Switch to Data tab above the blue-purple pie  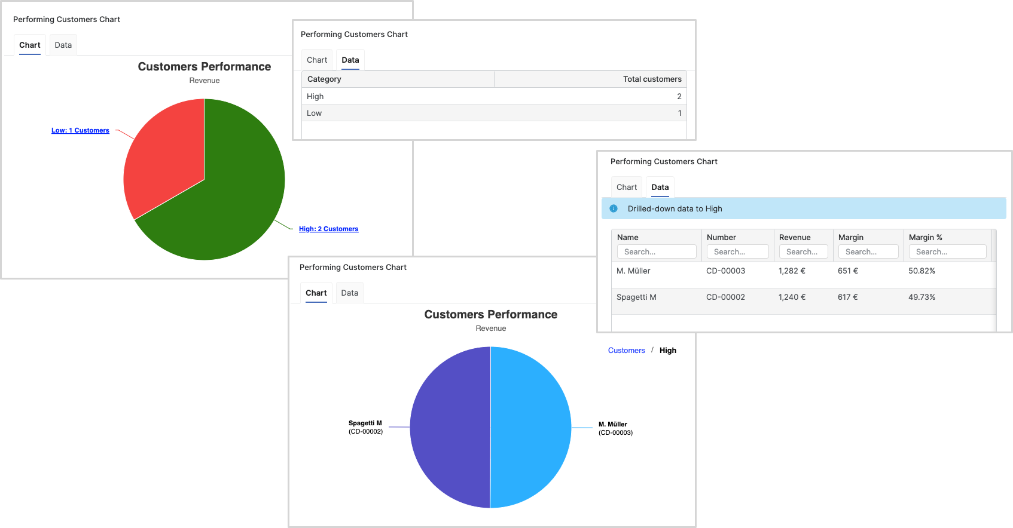click(349, 293)
